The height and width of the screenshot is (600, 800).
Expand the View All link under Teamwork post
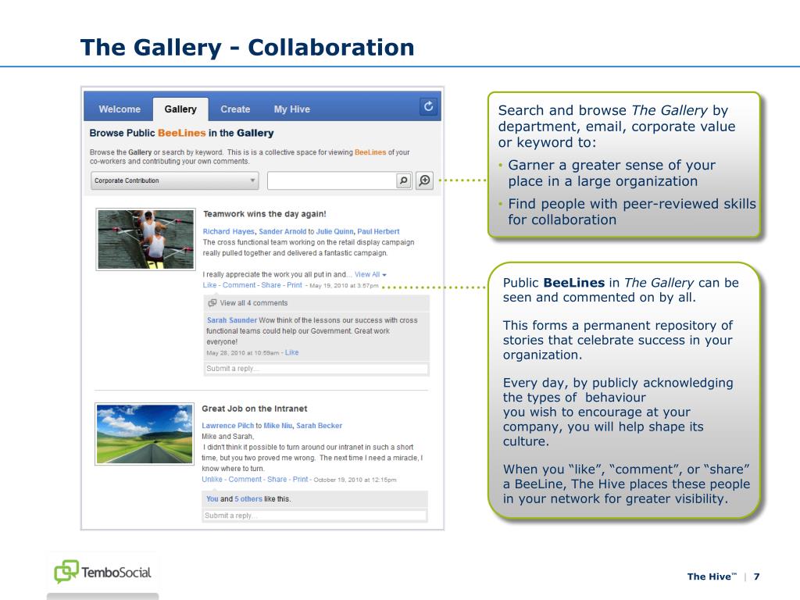click(x=370, y=274)
